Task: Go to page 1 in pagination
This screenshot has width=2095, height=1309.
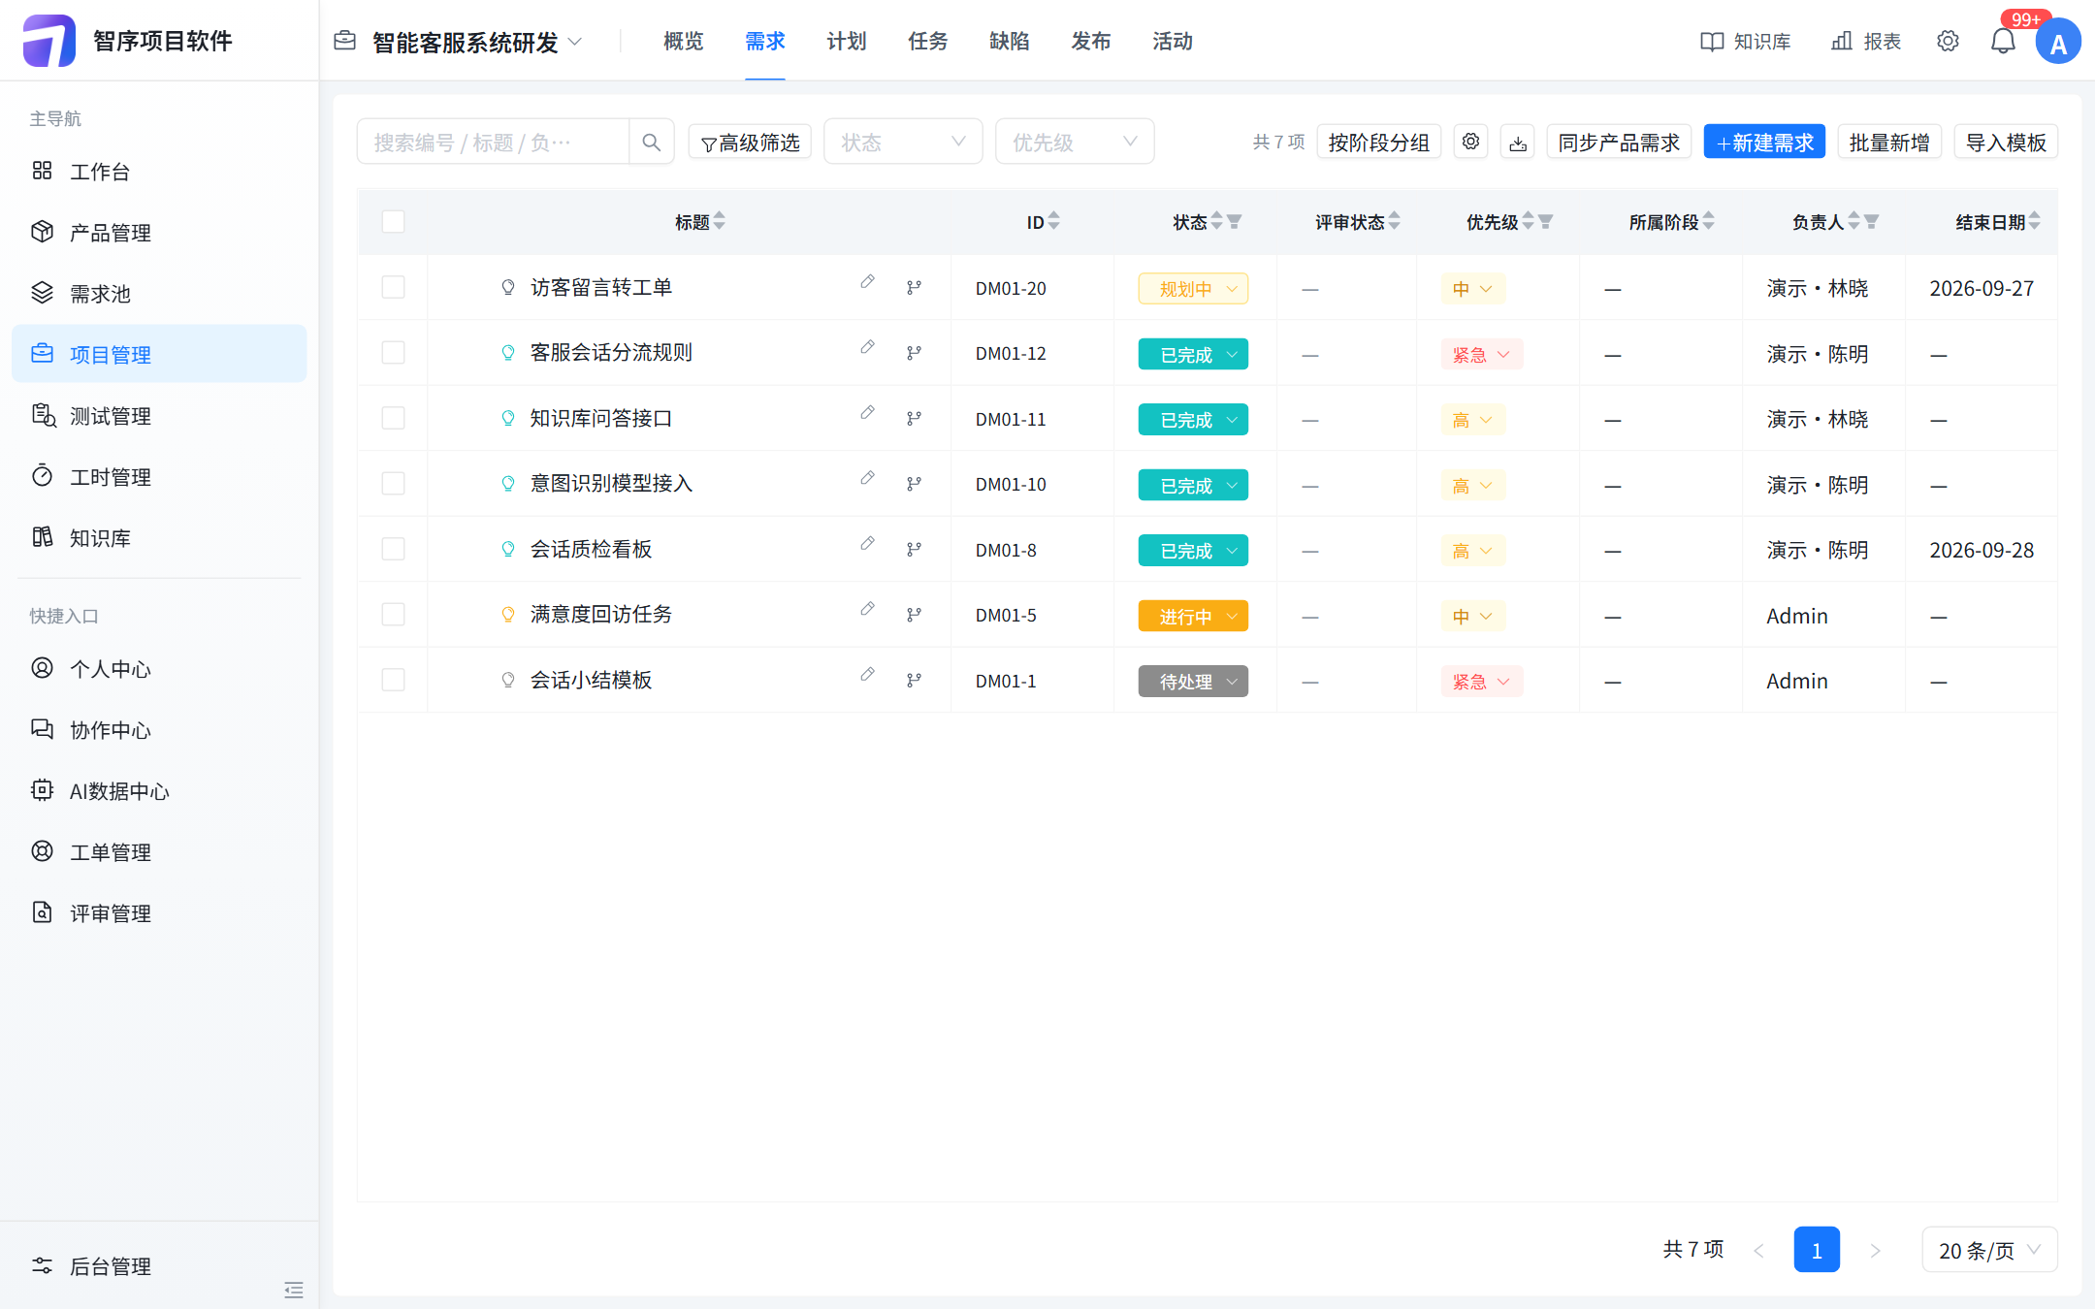Action: pos(1817,1250)
